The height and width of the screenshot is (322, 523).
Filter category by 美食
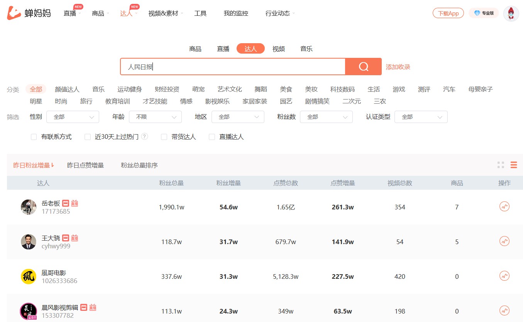click(x=286, y=89)
